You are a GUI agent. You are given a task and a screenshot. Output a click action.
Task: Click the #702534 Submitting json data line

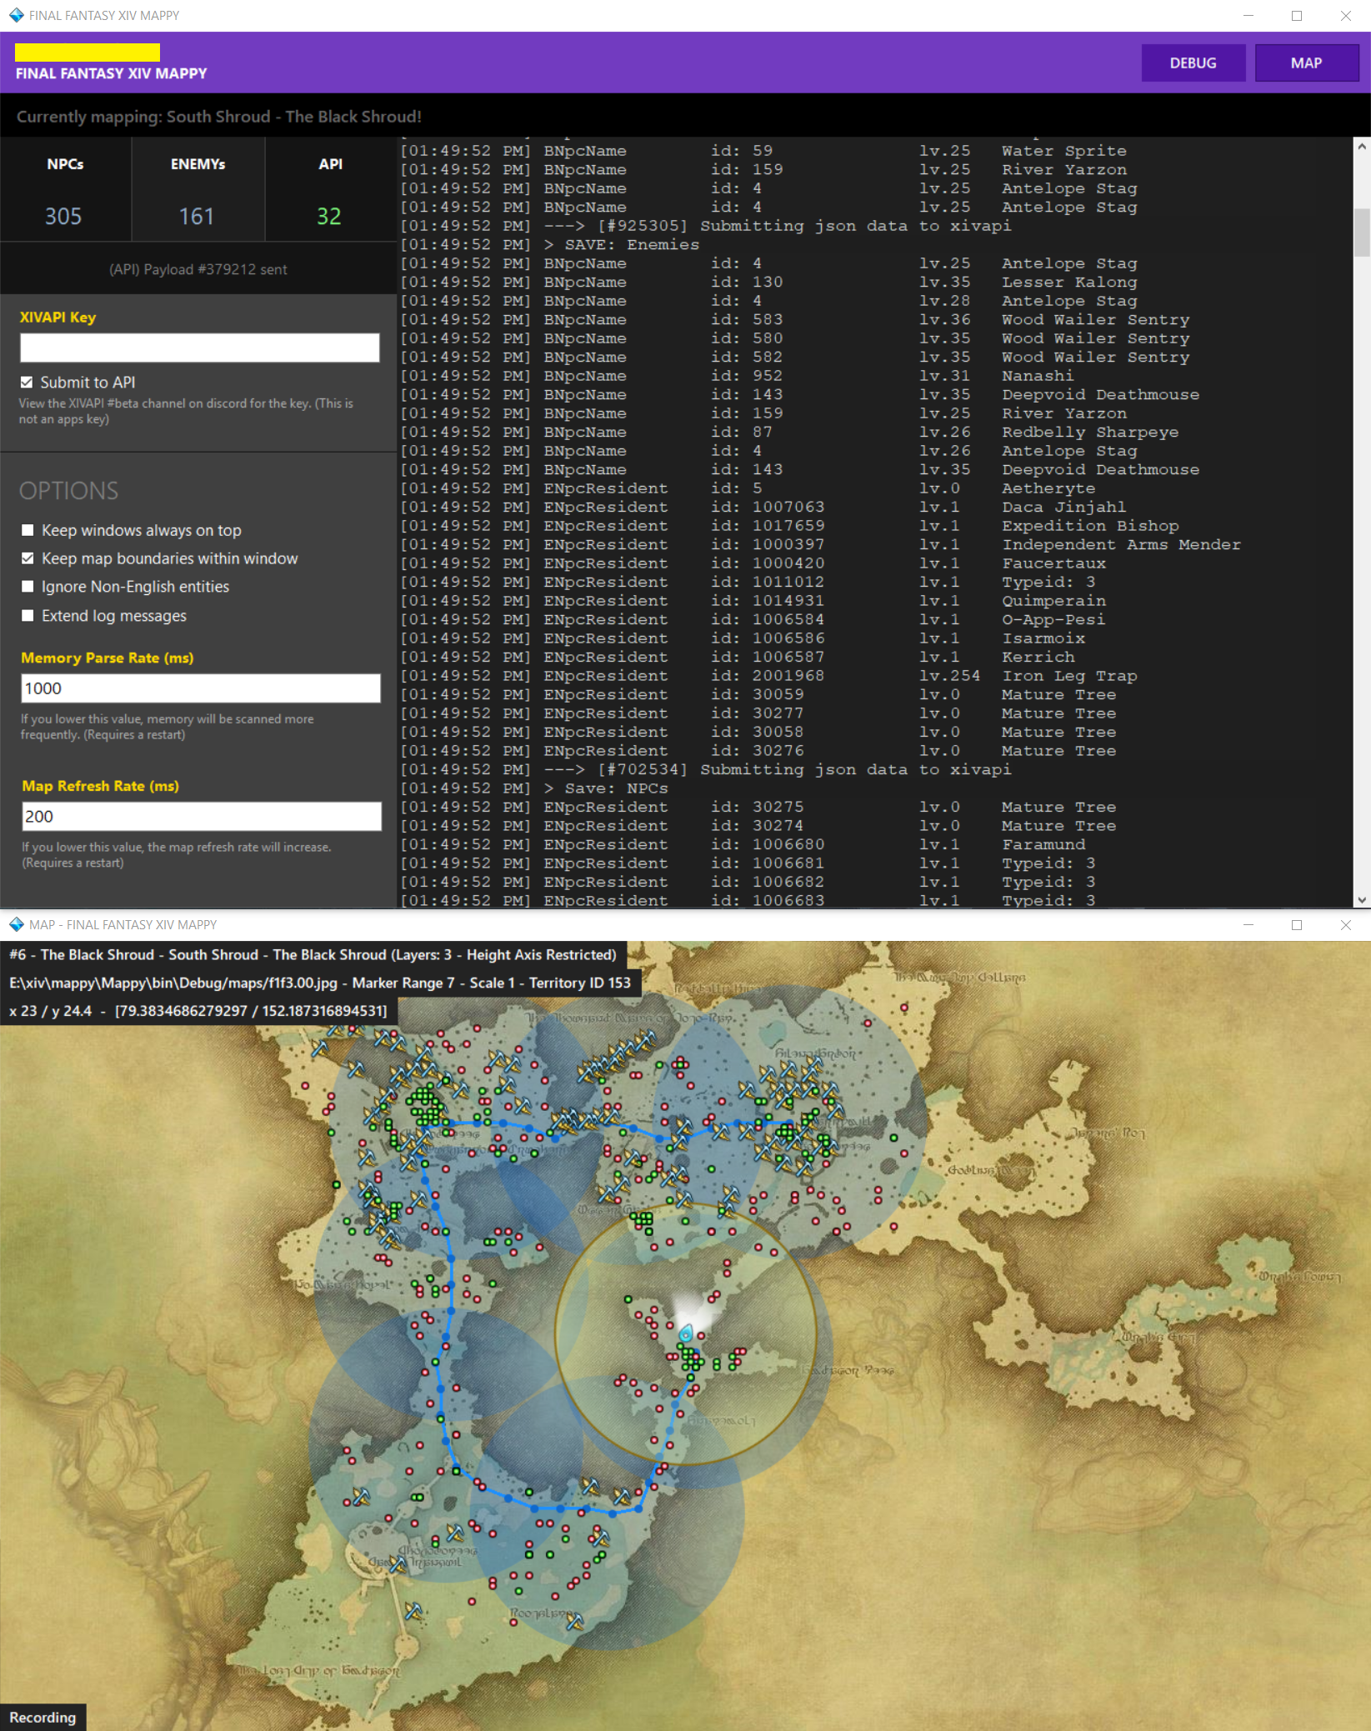tap(706, 769)
